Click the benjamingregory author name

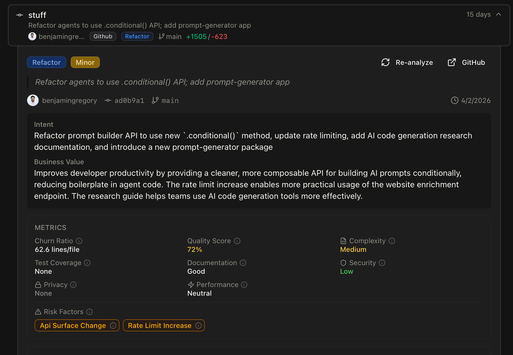click(x=70, y=101)
